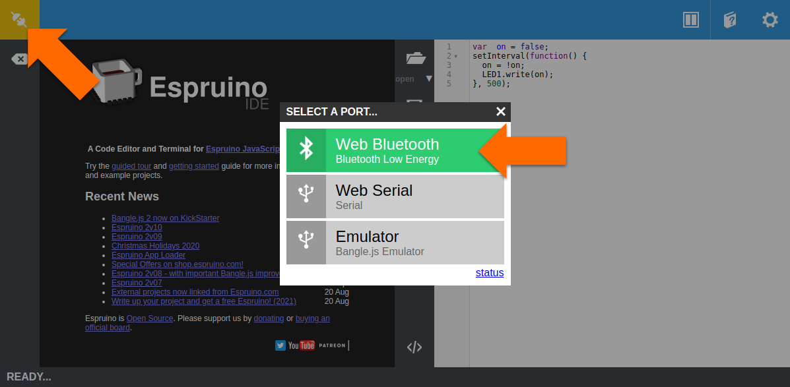The width and height of the screenshot is (790, 387).
Task: Open Bangle.js 2 now on KickStarter news
Action: coord(165,218)
